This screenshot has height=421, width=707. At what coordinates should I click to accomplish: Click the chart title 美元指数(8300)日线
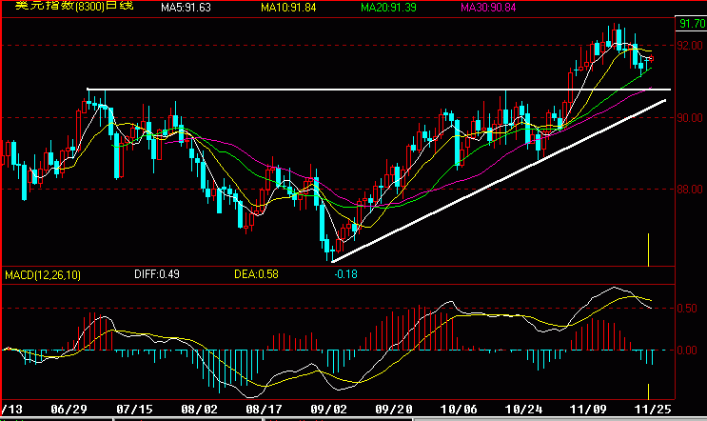point(75,6)
